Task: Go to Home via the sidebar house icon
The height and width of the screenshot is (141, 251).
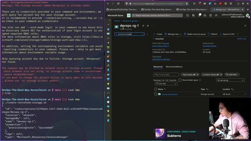Action: [108, 29]
